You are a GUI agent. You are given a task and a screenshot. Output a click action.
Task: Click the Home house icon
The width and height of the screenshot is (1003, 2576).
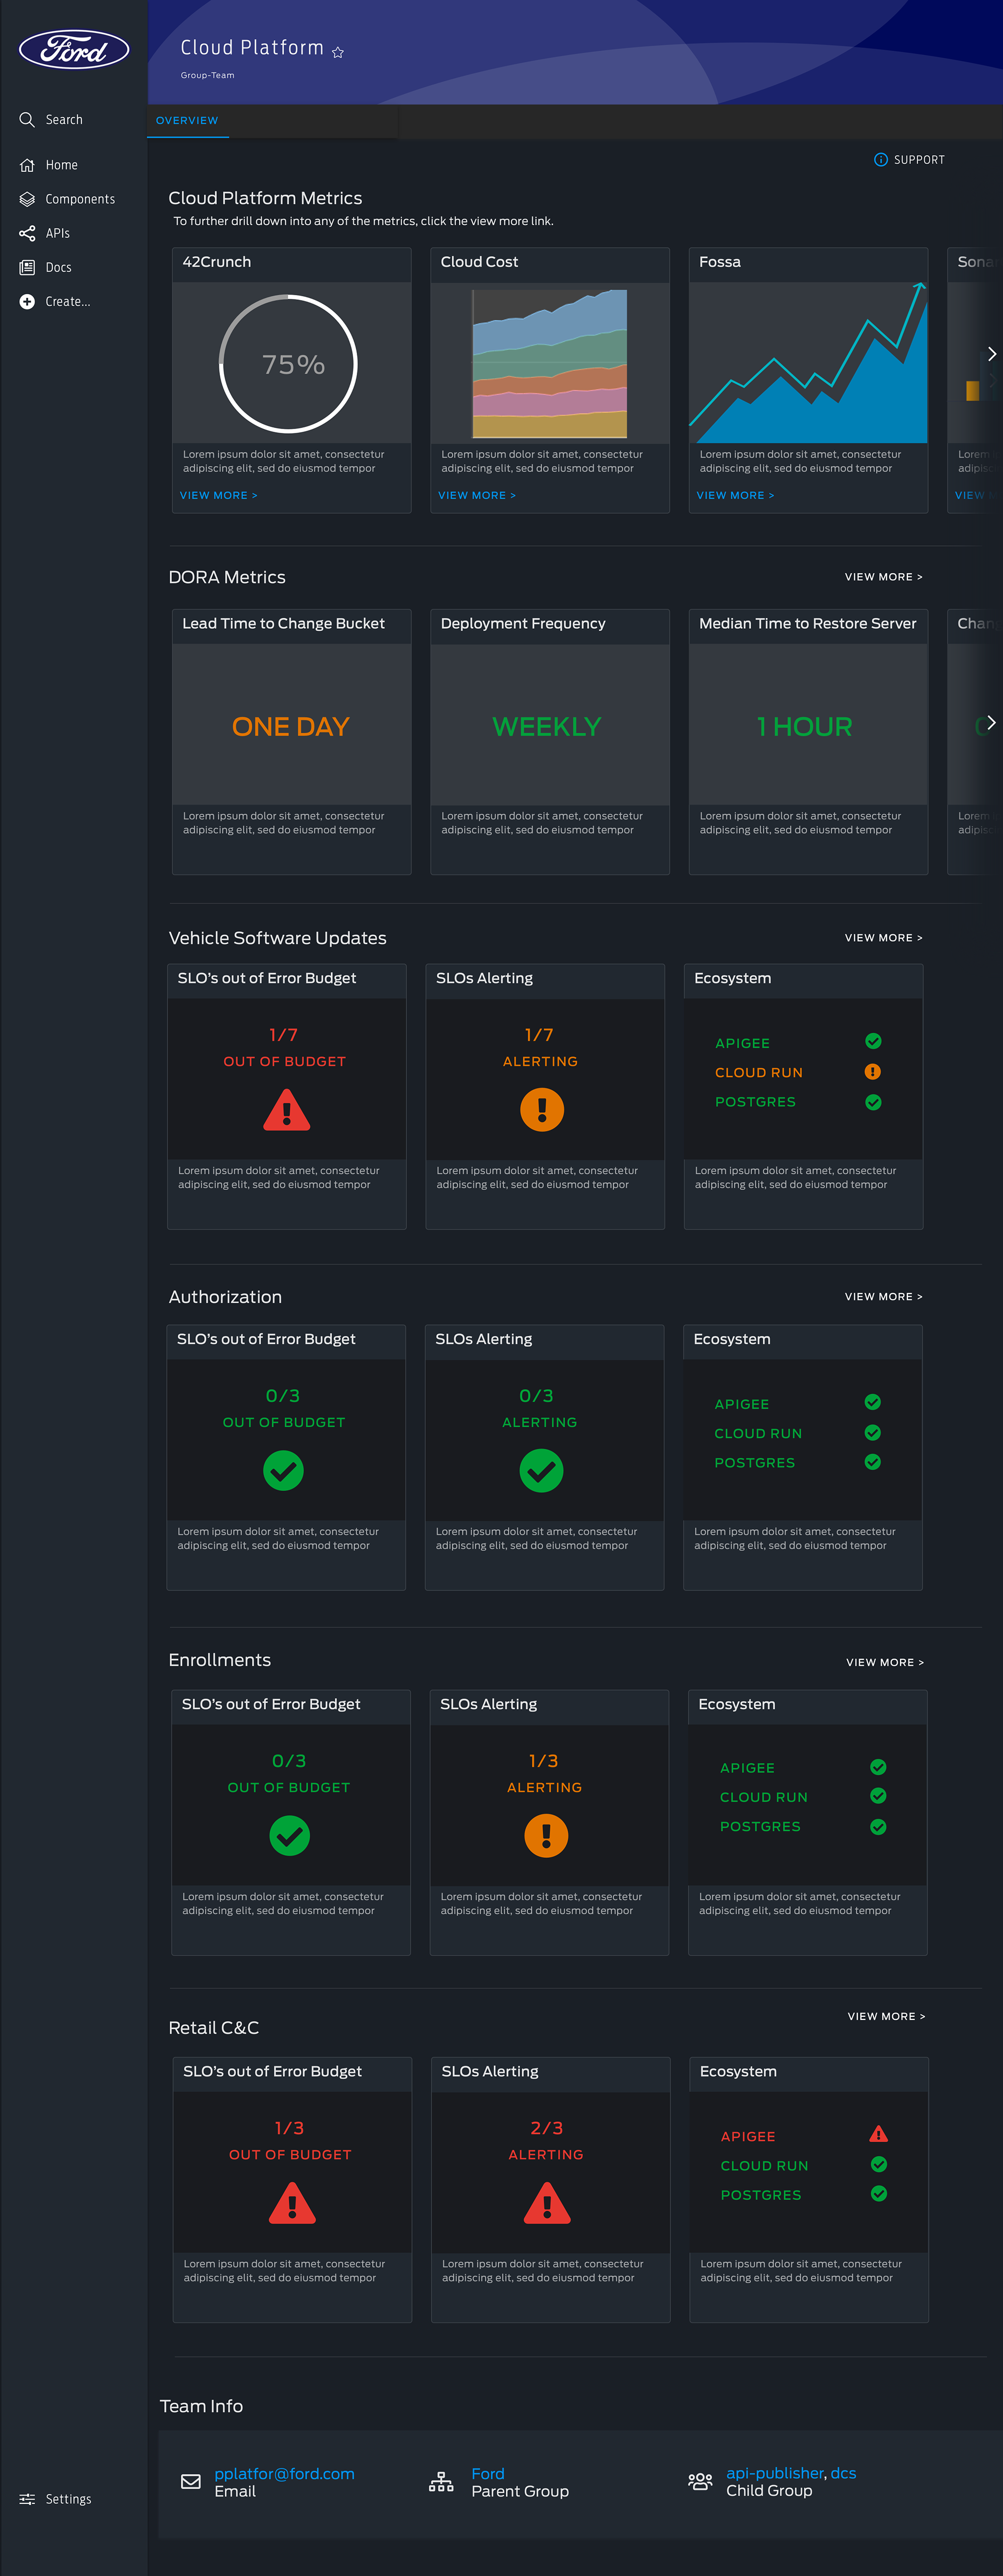pos(27,165)
